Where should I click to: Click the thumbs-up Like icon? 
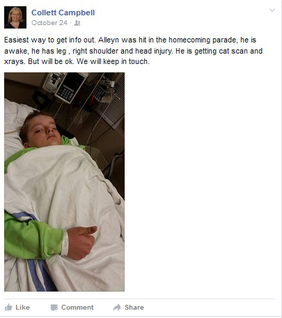point(8,308)
